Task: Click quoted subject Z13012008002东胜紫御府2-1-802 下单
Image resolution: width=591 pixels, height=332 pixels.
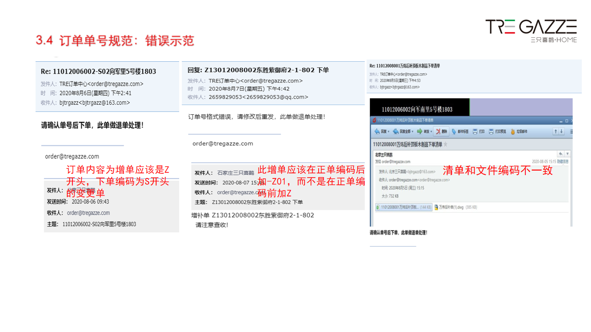Action: 257,202
